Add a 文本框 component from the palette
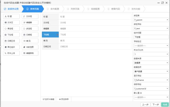 tap(30, 16)
